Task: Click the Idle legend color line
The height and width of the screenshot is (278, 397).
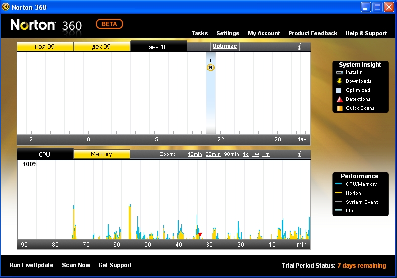Action: [338, 210]
